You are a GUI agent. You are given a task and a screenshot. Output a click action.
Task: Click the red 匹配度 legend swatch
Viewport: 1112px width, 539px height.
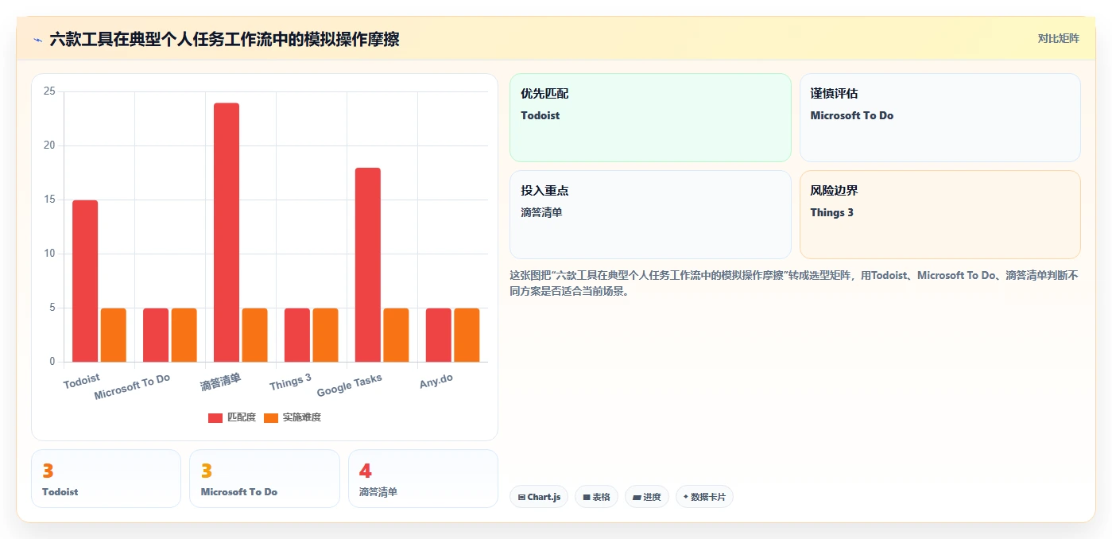click(x=215, y=417)
